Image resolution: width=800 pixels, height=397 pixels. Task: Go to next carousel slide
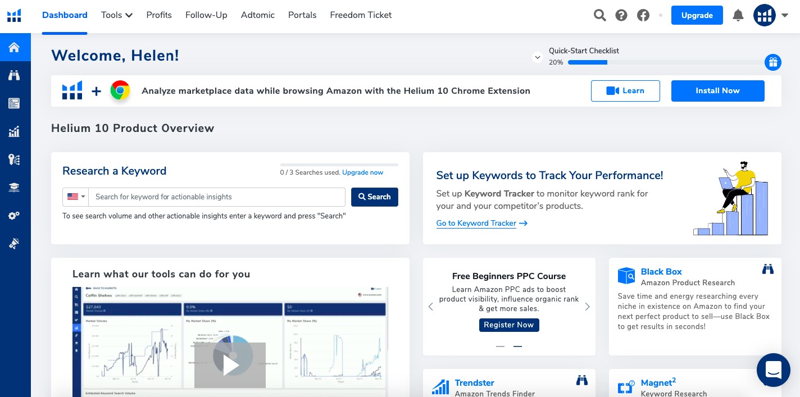point(587,307)
